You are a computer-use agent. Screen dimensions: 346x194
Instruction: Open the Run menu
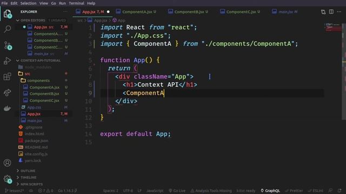[62, 3]
